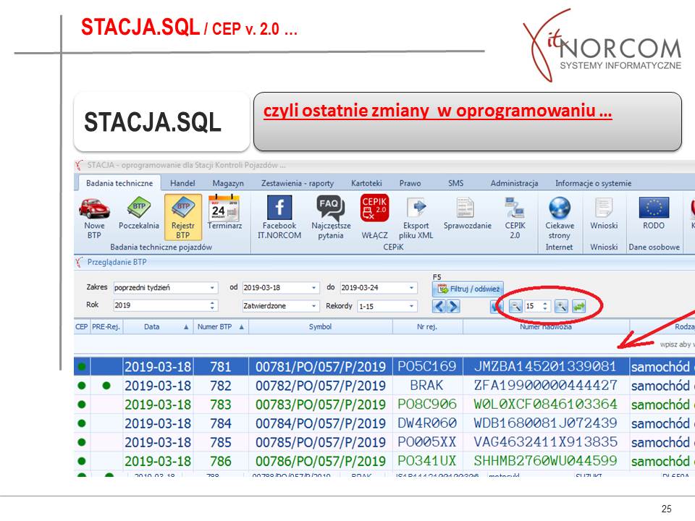The height and width of the screenshot is (521, 695).
Task: Switch to the Handel tab
Action: [182, 183]
